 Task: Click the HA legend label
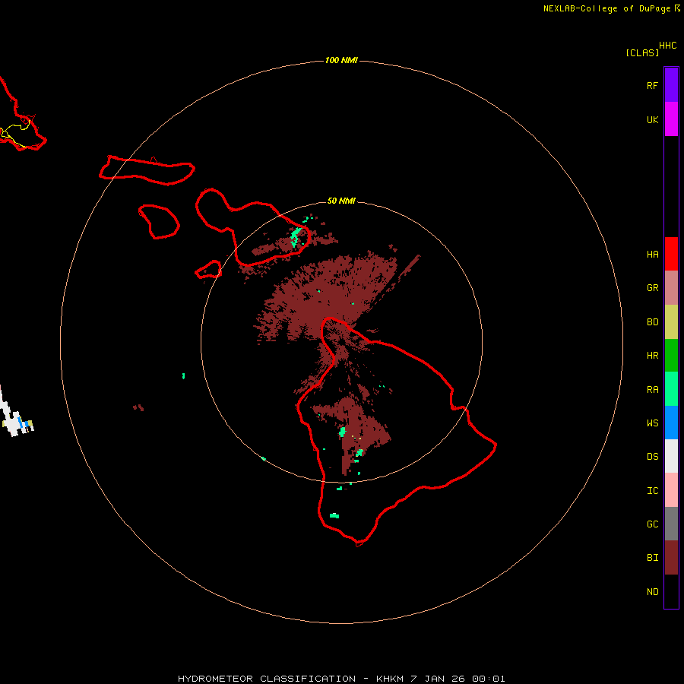click(652, 255)
